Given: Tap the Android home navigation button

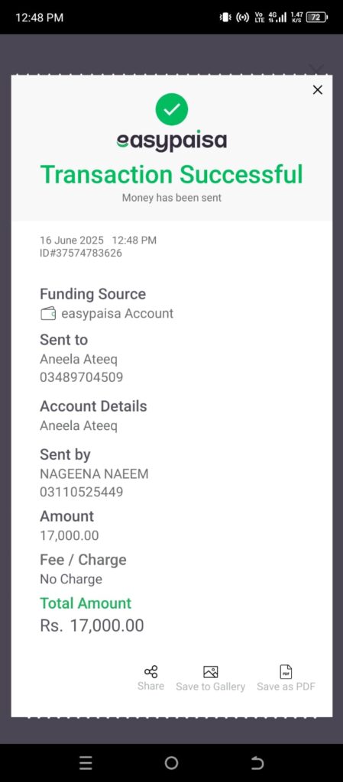Looking at the screenshot, I should tap(171, 763).
